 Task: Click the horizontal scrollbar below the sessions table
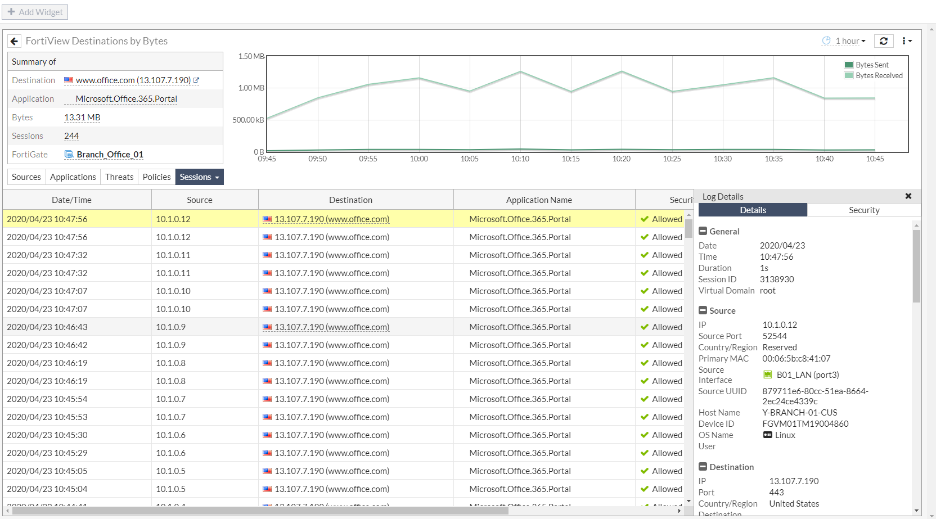pos(337,511)
